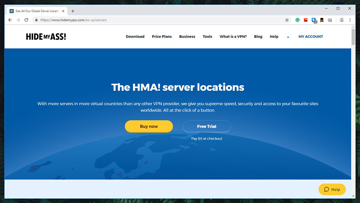The height and width of the screenshot is (203, 360).
Task: Open the green Grammarly extension icon
Action: 298,20
